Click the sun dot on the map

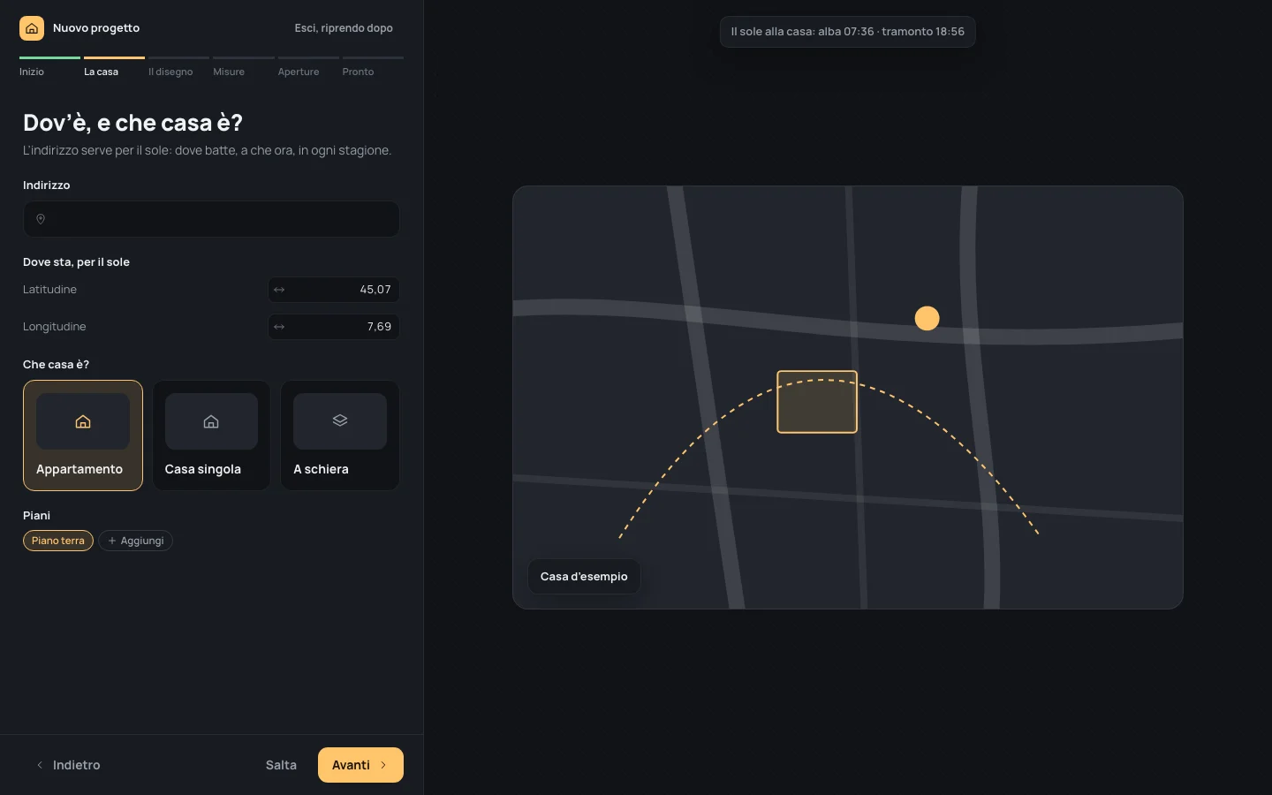927,318
